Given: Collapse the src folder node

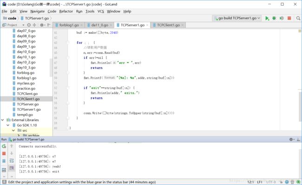Looking at the screenshot, I should (13, 130).
